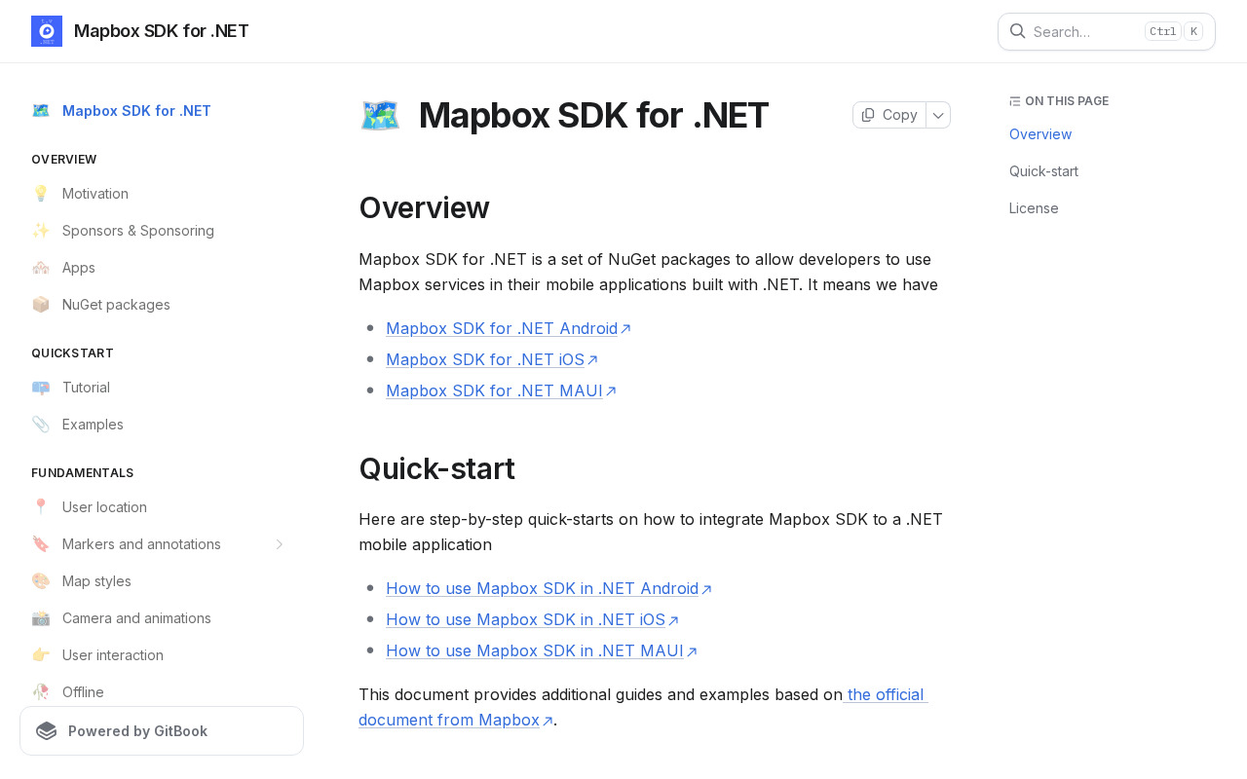1247x779 pixels.
Task: Jump to License in page outline
Action: click(1034, 208)
